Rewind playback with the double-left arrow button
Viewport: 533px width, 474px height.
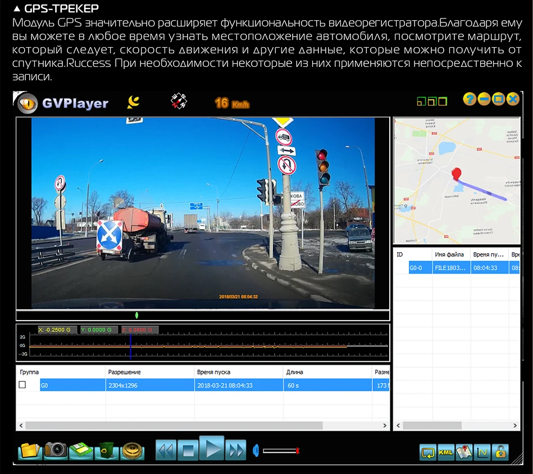click(x=166, y=450)
